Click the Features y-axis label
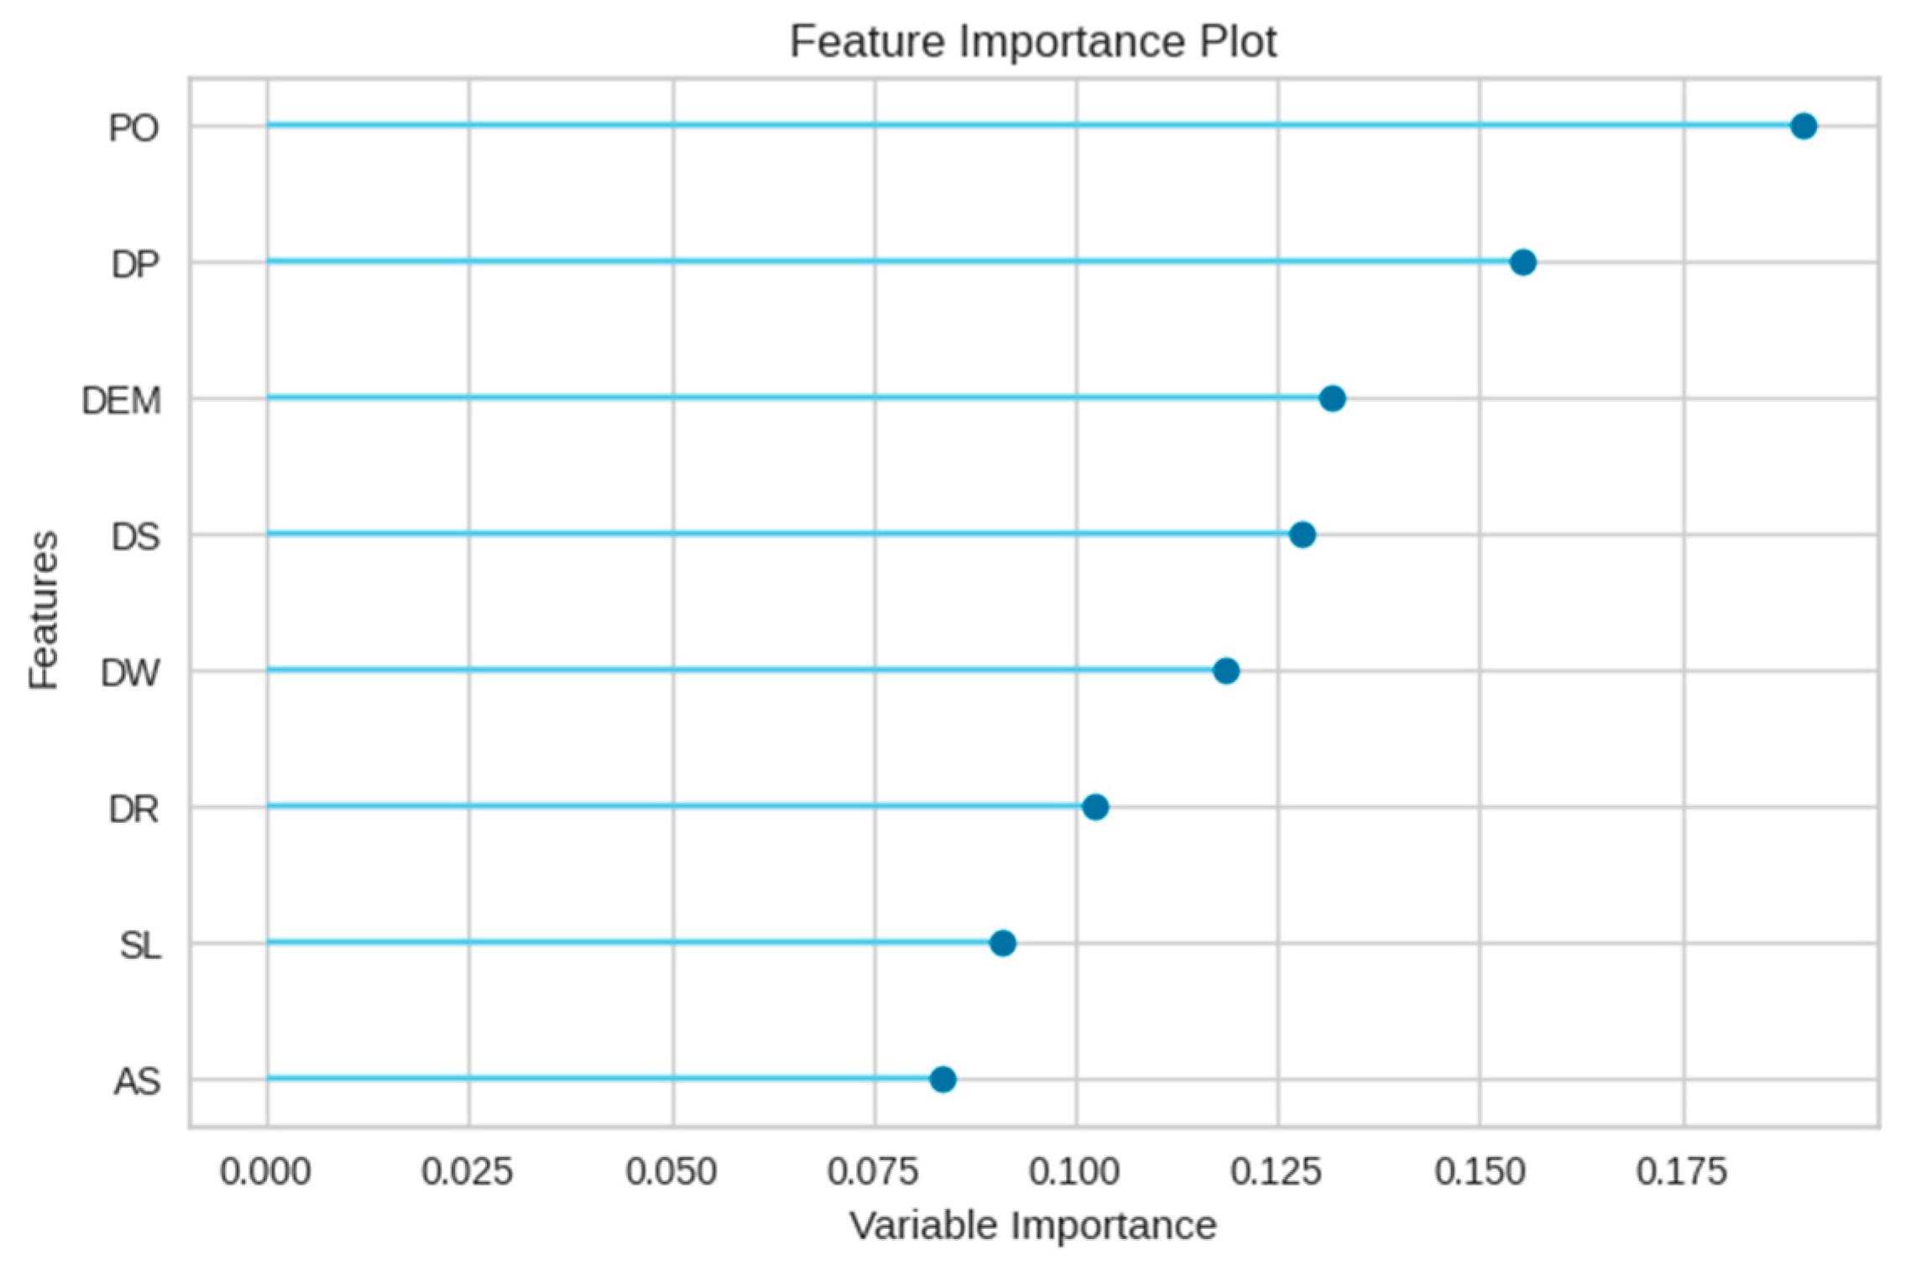 click(x=43, y=610)
